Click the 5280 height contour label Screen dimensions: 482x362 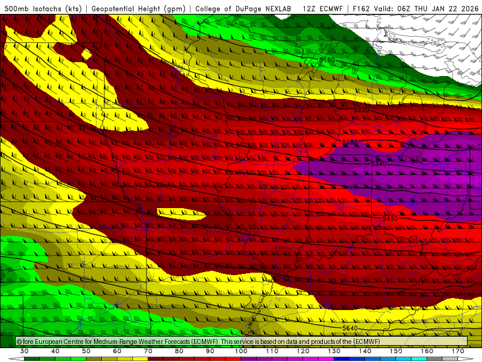350,142
